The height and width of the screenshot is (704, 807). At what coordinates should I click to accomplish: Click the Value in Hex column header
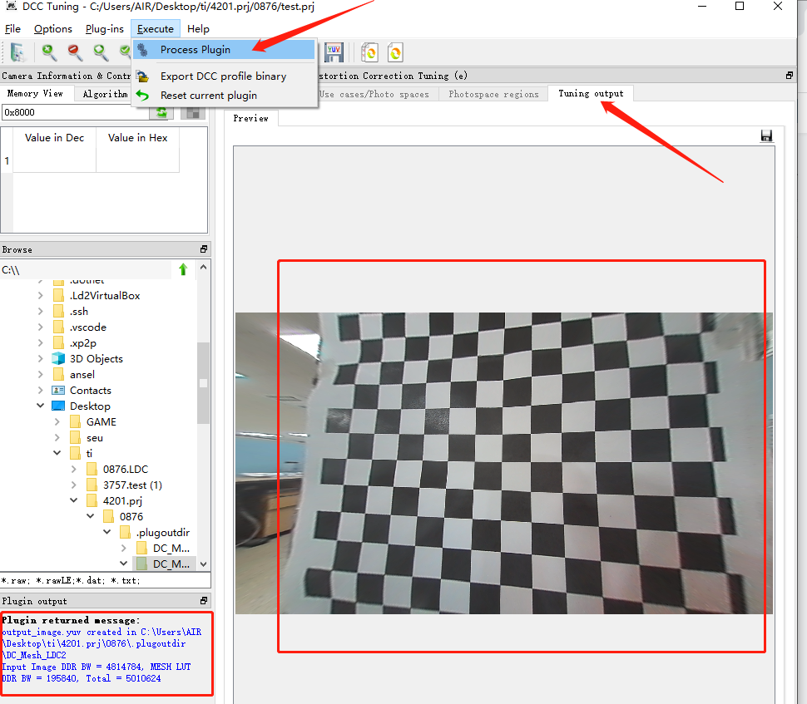[137, 138]
